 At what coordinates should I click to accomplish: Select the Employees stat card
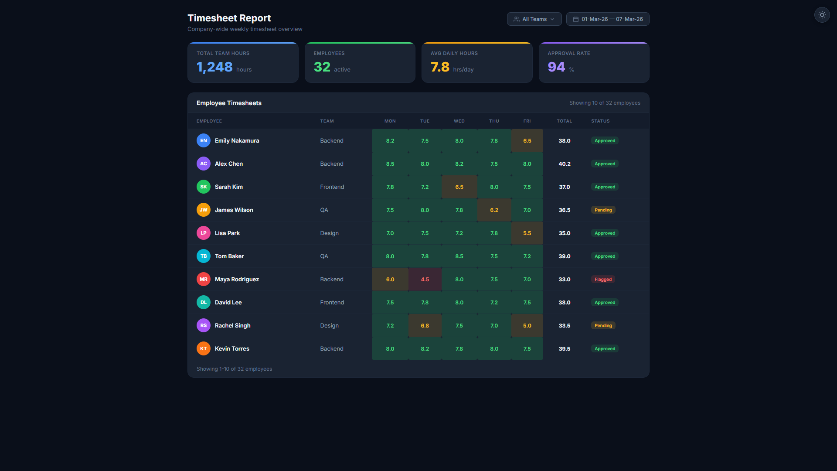[360, 62]
